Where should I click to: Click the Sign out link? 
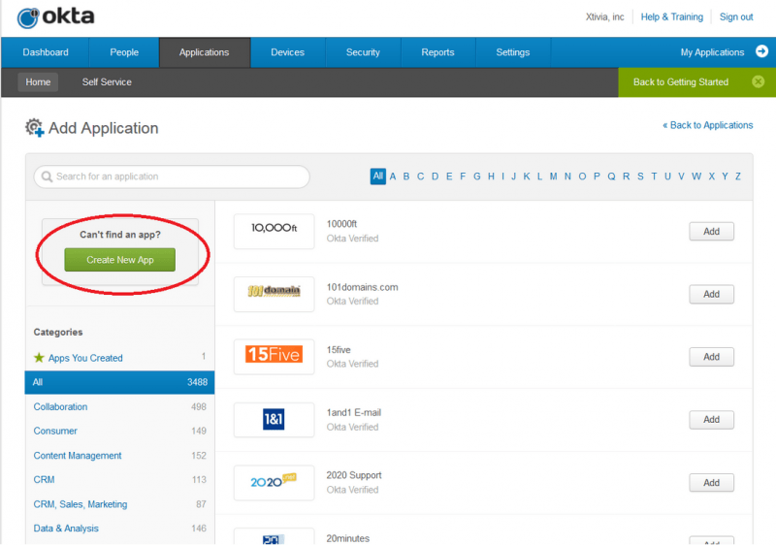click(736, 16)
